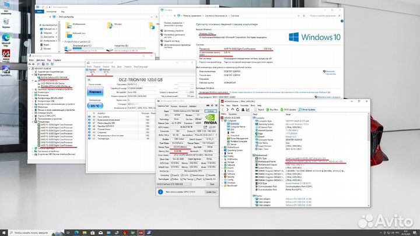Viewport: 420px width, 236px height.
Task: Click AIDA64 refresh icon
Action: (x=237, y=110)
